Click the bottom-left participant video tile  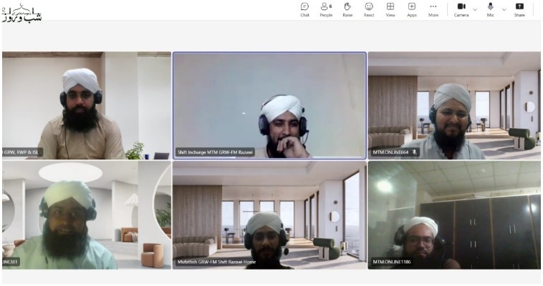pyautogui.click(x=86, y=214)
